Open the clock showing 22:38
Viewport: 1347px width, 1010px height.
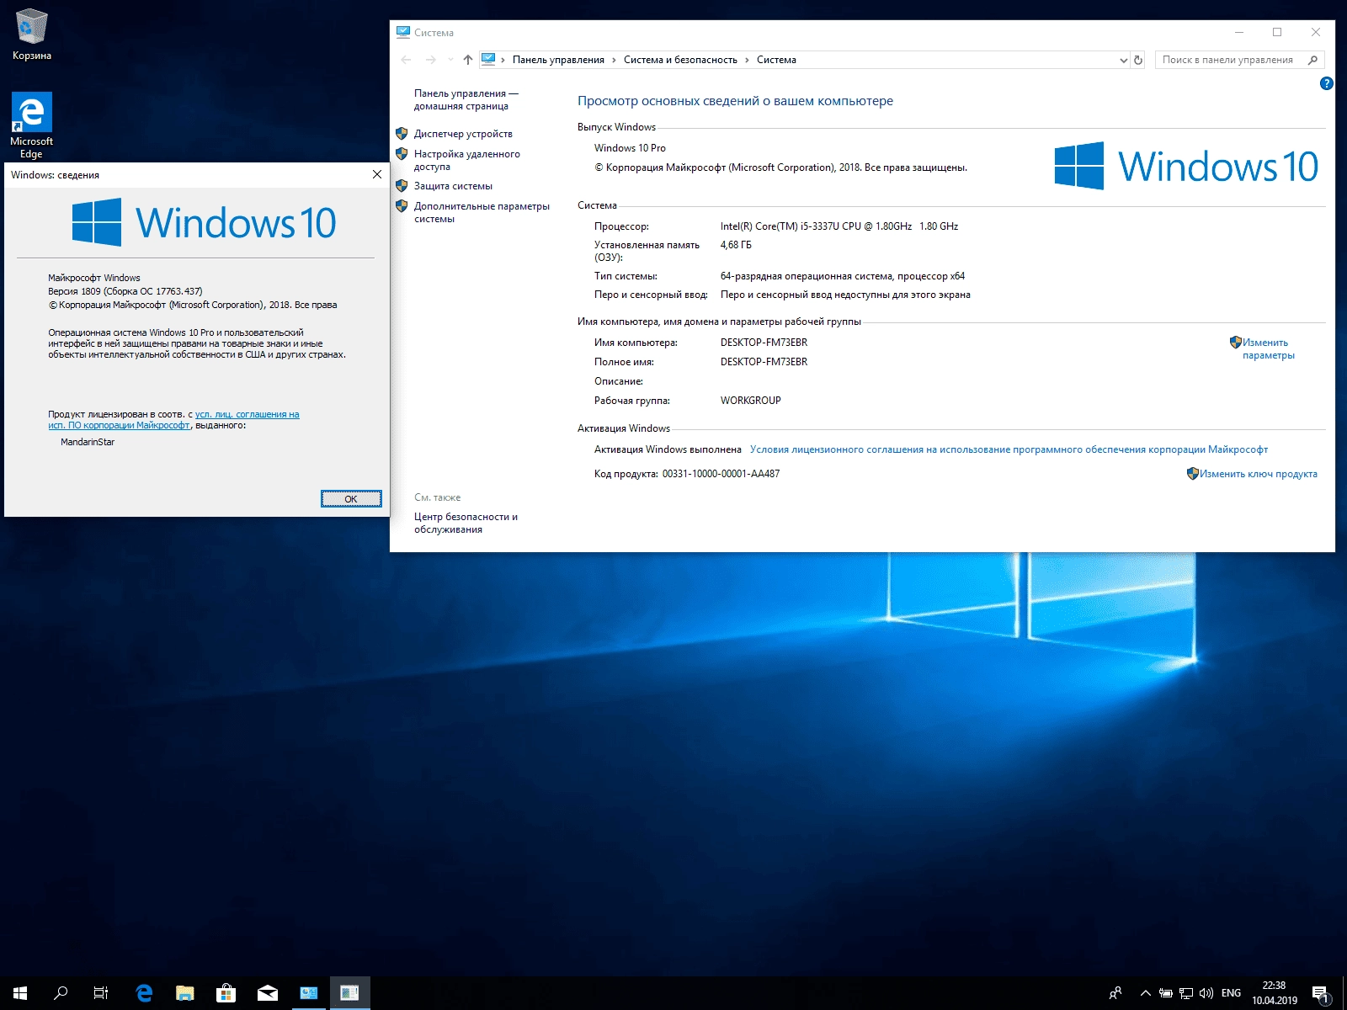point(1274,993)
